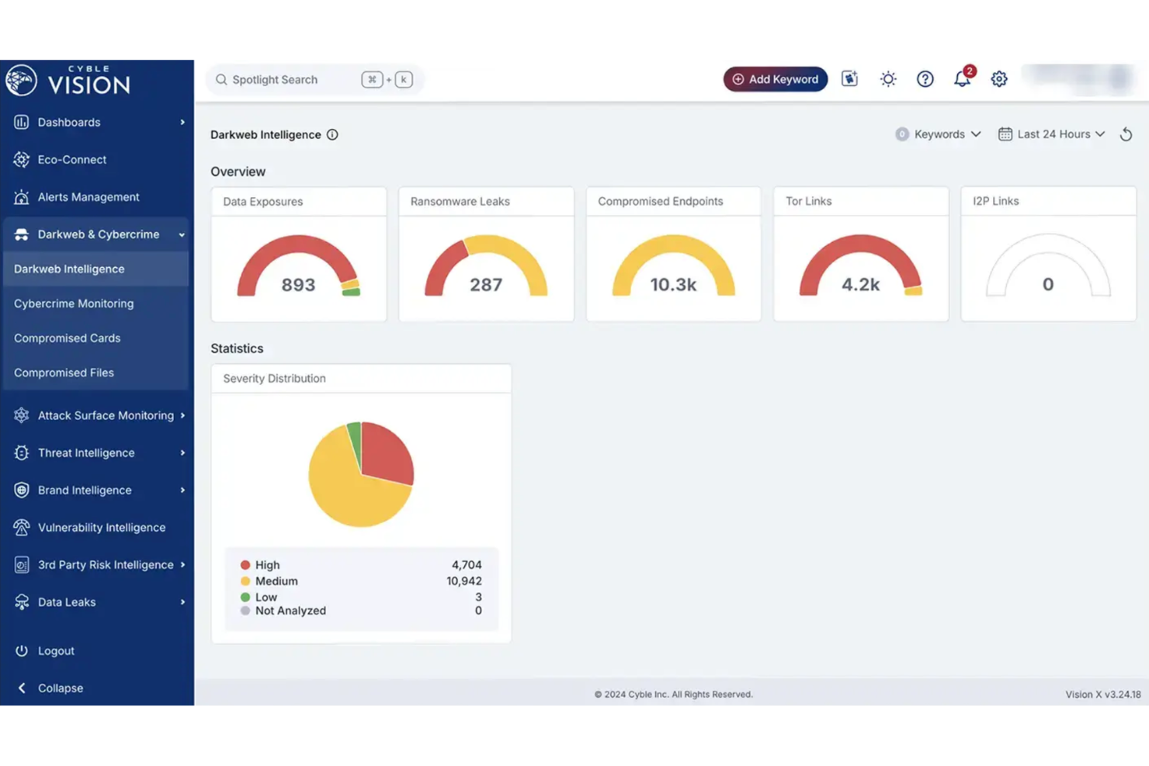Viewport: 1149px width, 766px height.
Task: Refresh the dashboard data
Action: tap(1126, 133)
